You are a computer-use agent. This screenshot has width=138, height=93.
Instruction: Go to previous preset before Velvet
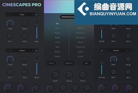11,50
